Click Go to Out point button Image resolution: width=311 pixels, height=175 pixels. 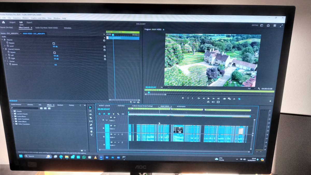[x=218, y=99]
